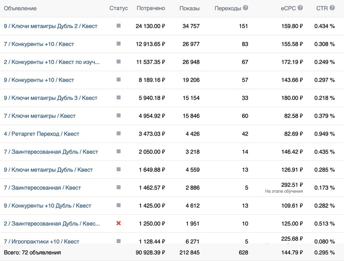
Task: Click help icon next to CTR header
Action: click(x=332, y=8)
